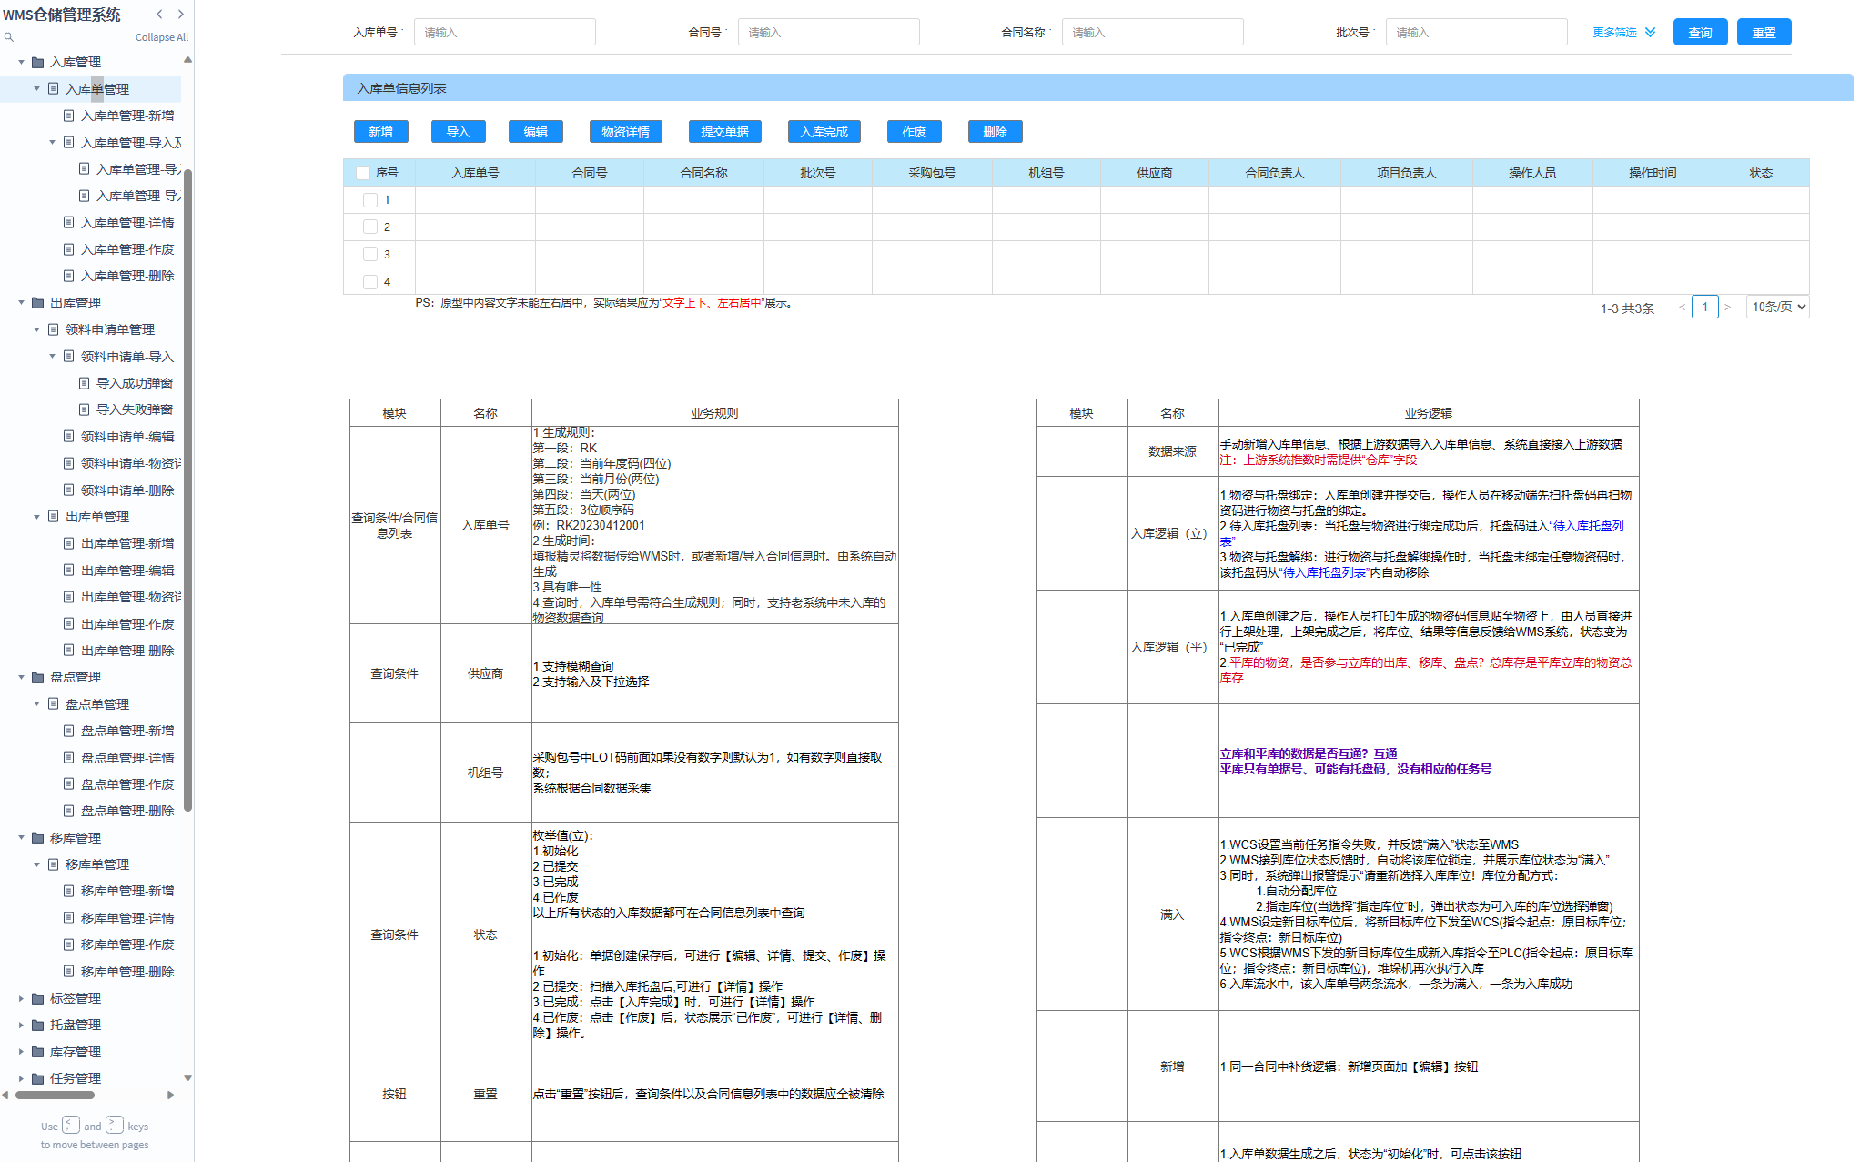Collapse the 出库管理 tree folder

pos(22,303)
